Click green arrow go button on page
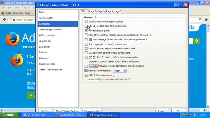 (196, 41)
